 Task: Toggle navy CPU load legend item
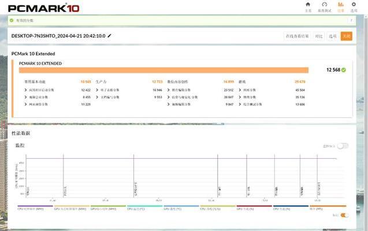coord(291,208)
